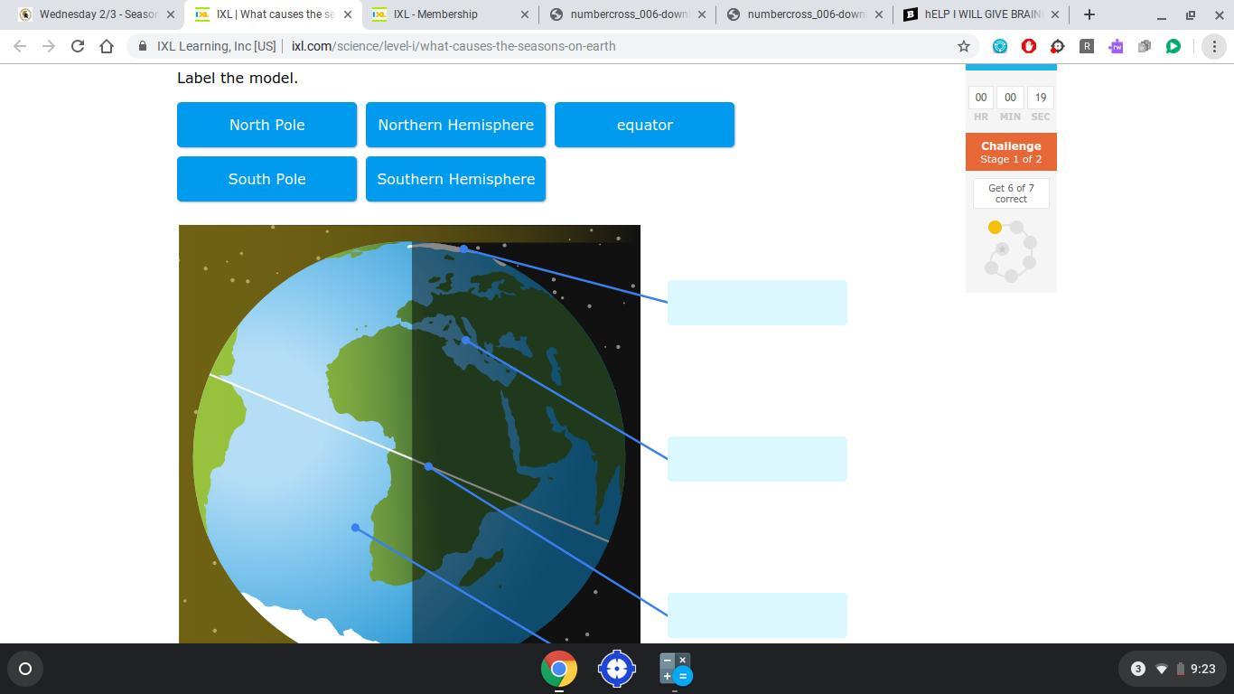Click the yellow progress dot in challenge tracker

click(x=995, y=227)
